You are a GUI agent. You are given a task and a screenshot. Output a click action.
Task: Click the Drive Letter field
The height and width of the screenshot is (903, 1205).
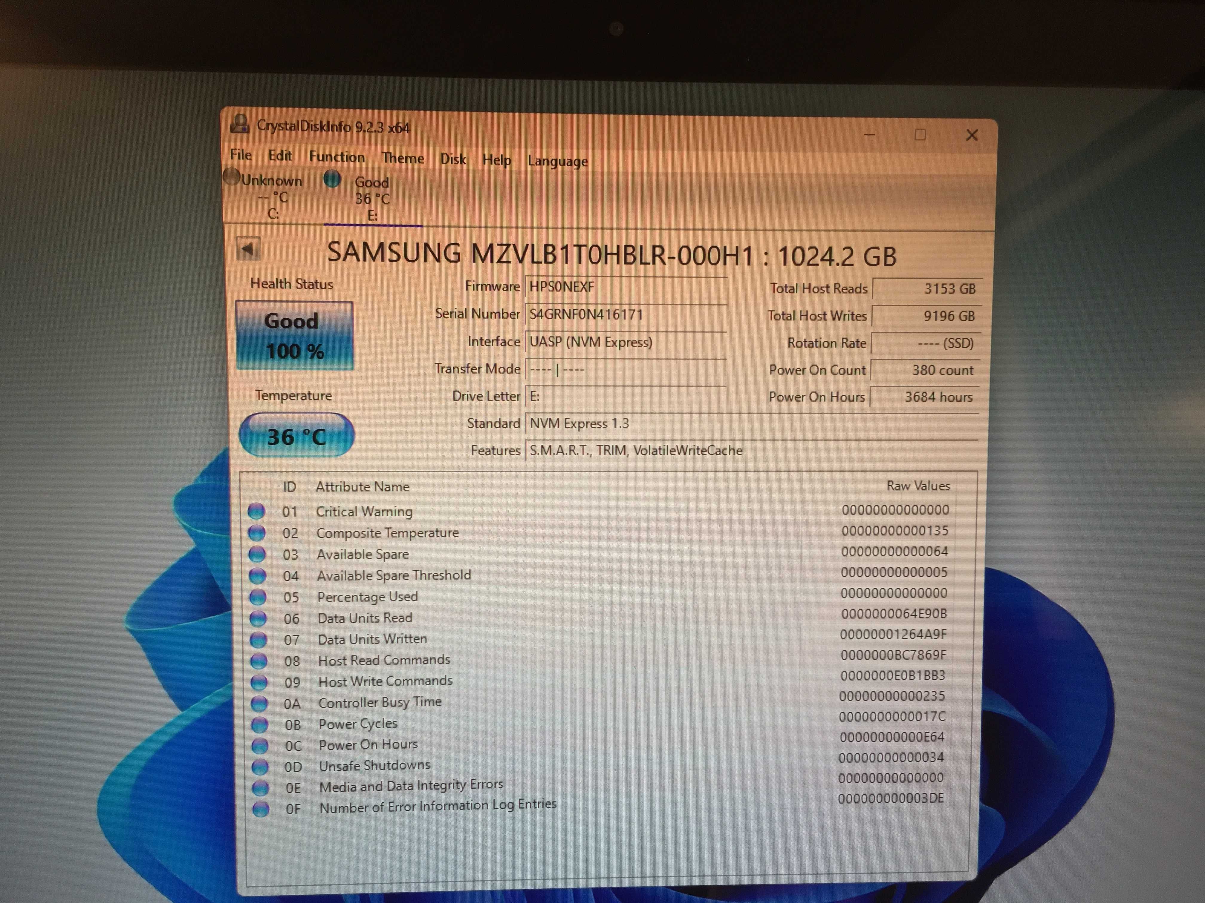[626, 396]
